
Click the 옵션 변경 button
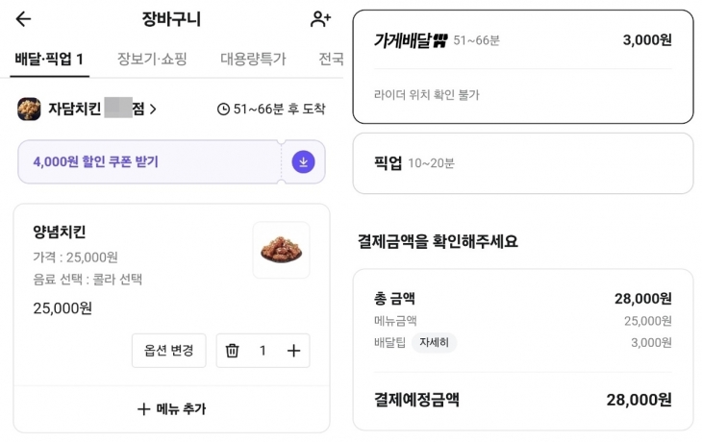[x=168, y=351]
